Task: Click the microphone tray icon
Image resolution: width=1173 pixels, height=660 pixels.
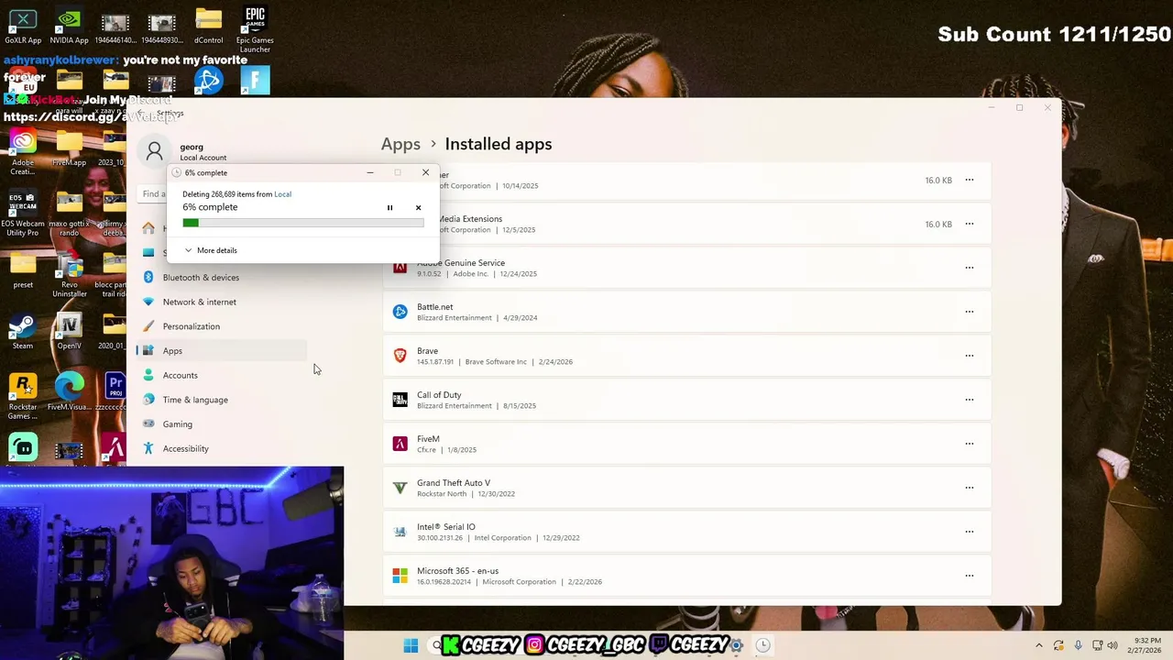Action: point(1078,645)
